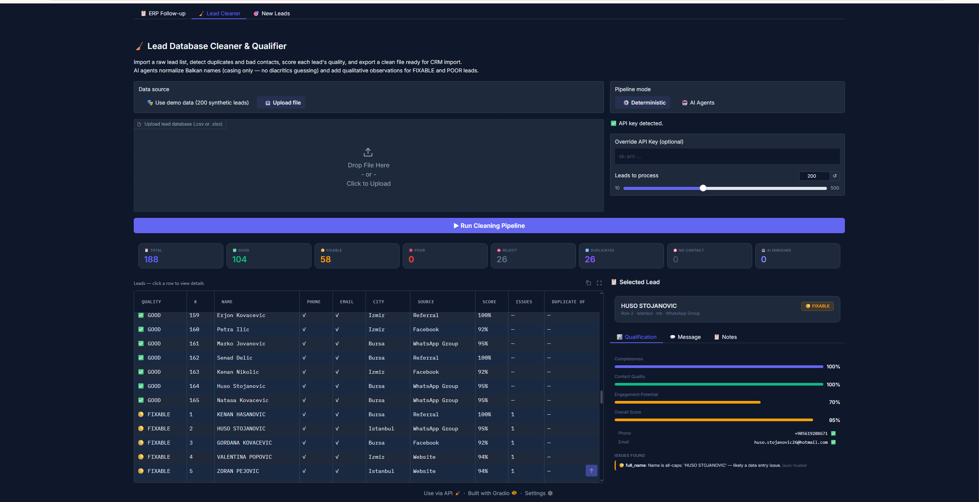
Task: Click the FIXABLE badge on selected lead card
Action: tap(817, 306)
